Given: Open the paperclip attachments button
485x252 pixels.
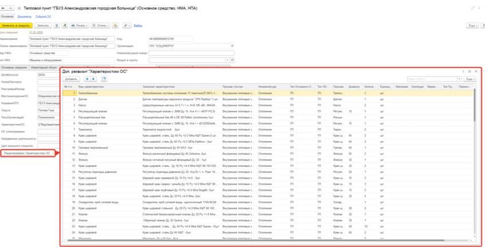Looking at the screenshot, I should coord(127,26).
